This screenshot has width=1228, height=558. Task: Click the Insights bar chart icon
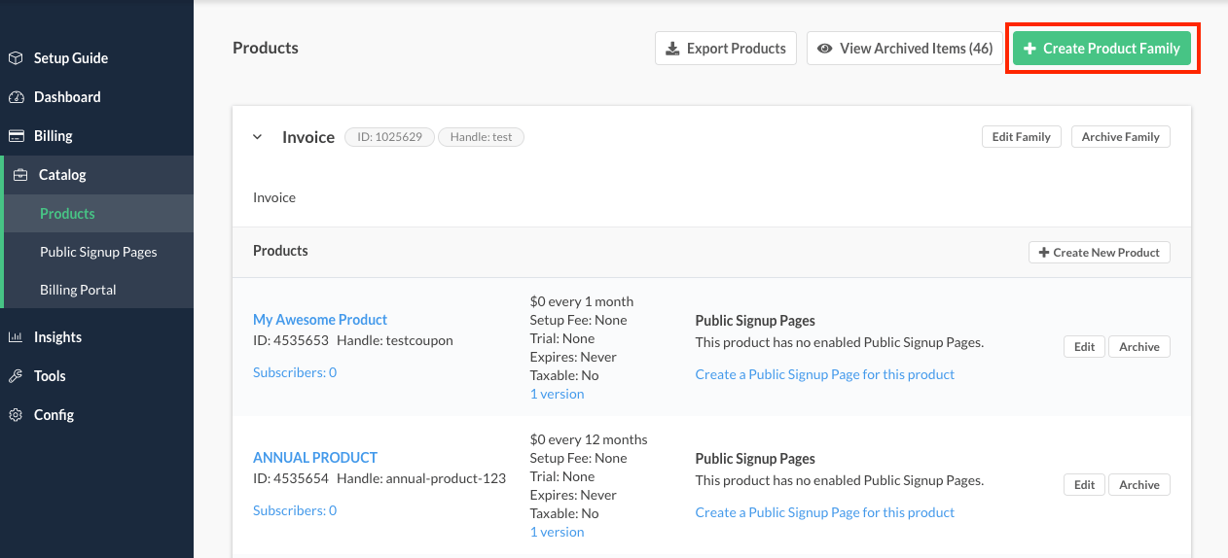point(16,337)
